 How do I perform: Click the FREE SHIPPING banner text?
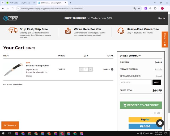coord(88,18)
